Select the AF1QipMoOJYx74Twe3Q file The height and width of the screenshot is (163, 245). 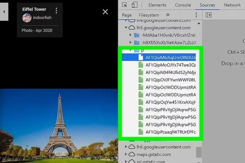(170, 64)
